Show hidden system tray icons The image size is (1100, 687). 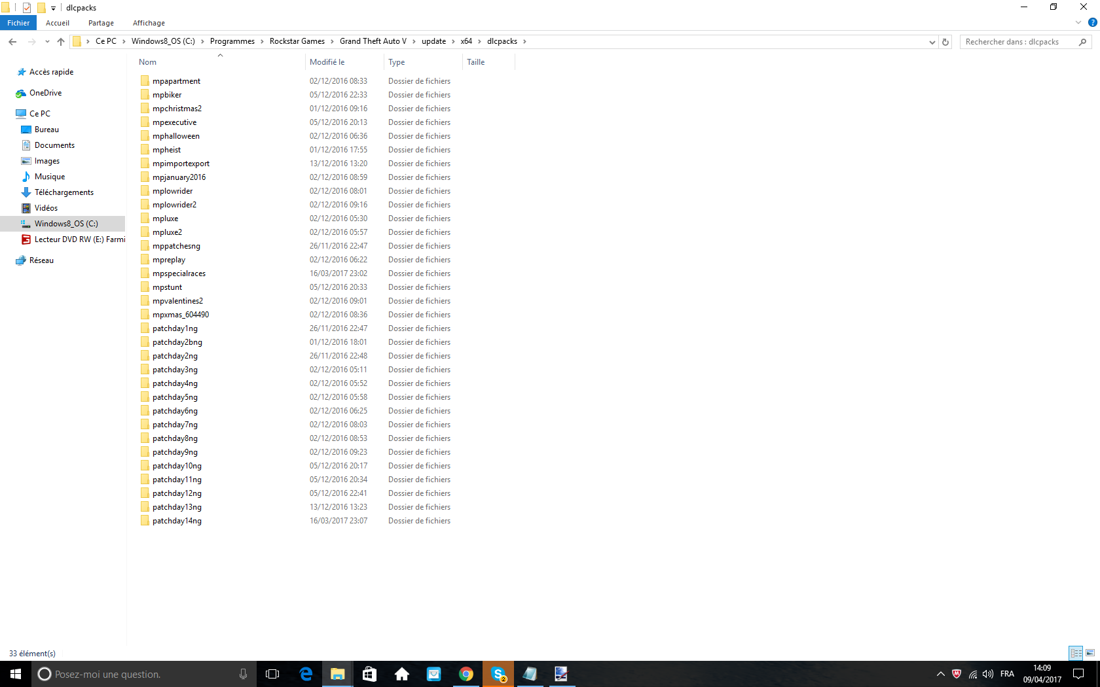pos(941,674)
